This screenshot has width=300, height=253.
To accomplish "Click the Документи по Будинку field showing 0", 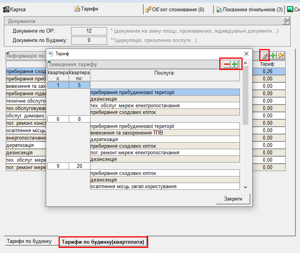I will (x=89, y=40).
